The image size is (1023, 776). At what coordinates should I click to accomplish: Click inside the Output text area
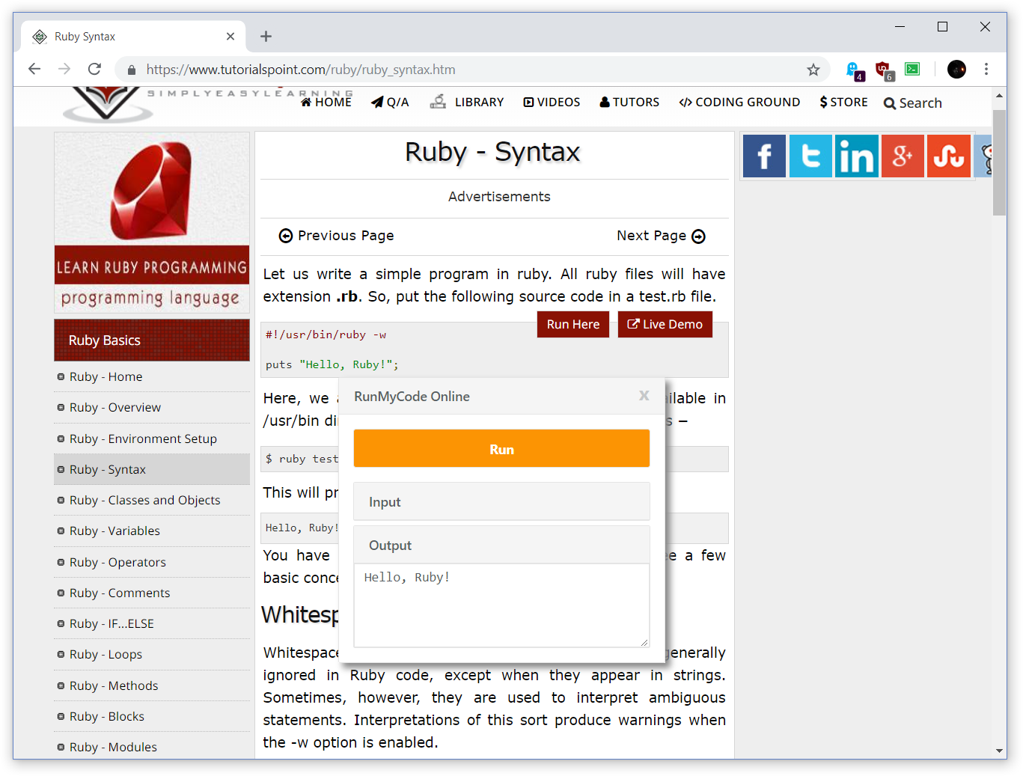pyautogui.click(x=501, y=605)
